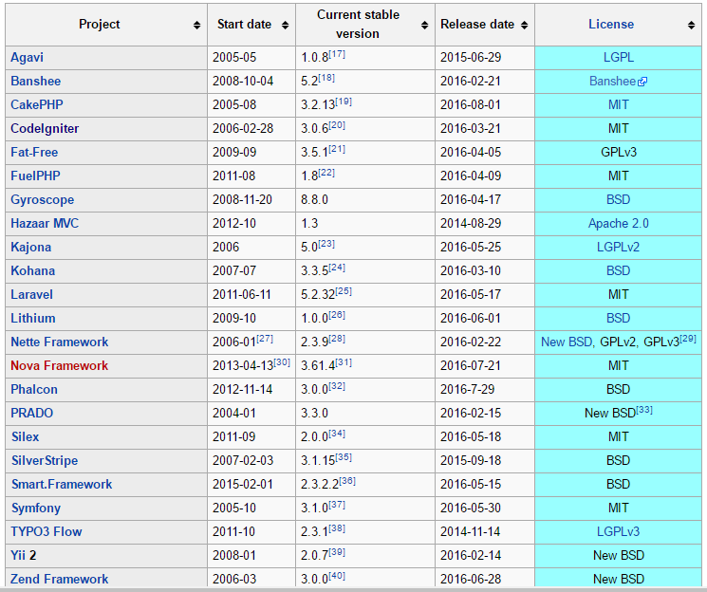Follow citation 21 next to Fat-Free version
The height and width of the screenshot is (592, 707).
337,149
